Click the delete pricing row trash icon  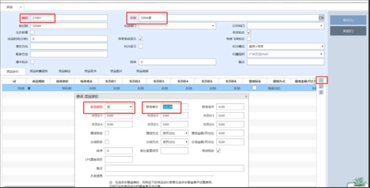pos(321,92)
